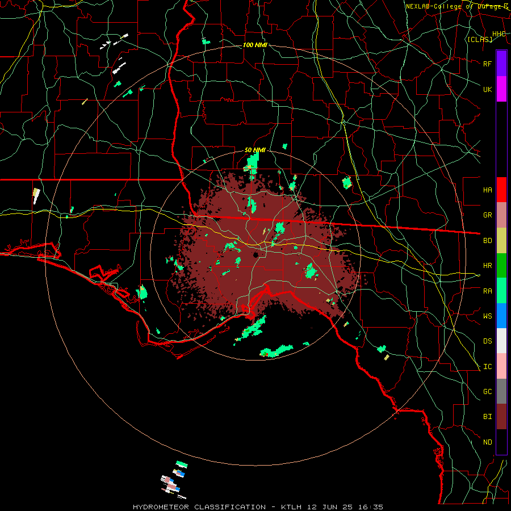Click the [CLAS] label above the legend

(x=480, y=39)
